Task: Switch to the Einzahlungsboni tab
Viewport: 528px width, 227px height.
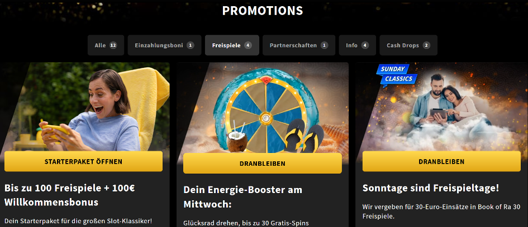Action: 164,45
